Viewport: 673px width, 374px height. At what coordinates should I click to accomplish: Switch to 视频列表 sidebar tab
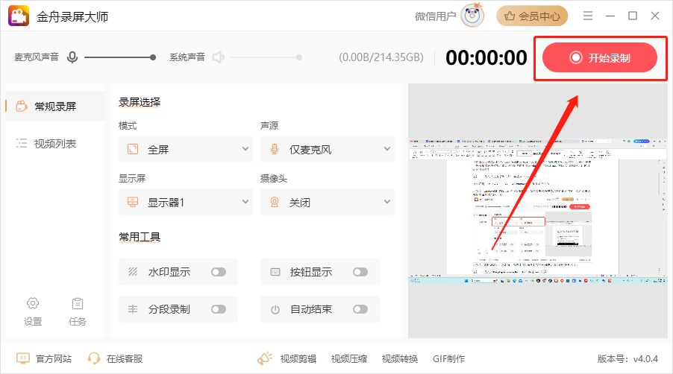(55, 144)
